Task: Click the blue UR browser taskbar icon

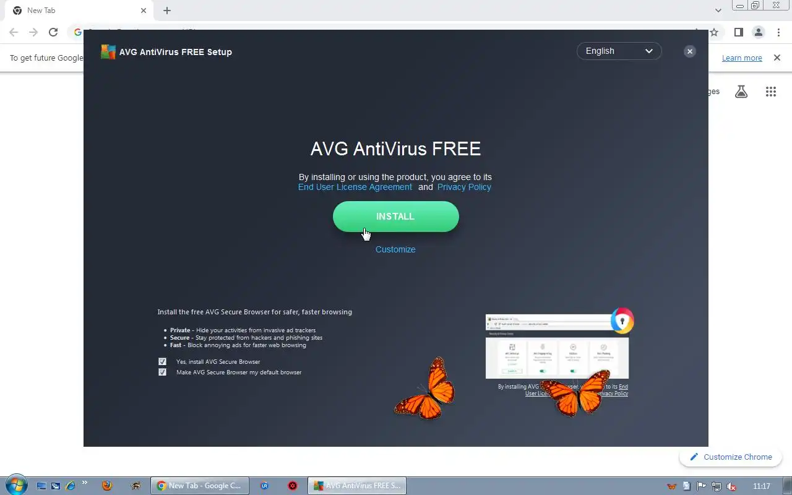Action: tap(264, 486)
